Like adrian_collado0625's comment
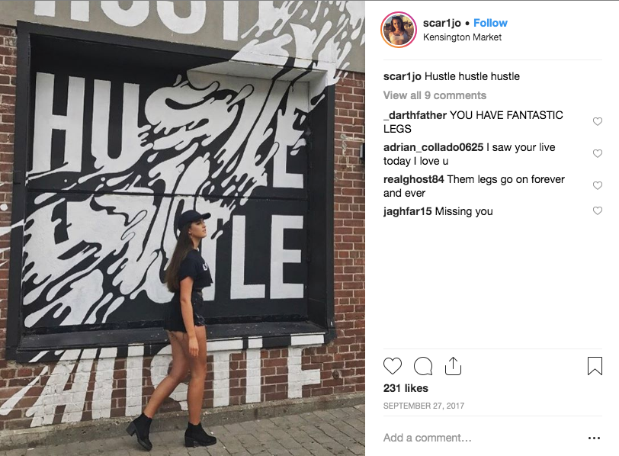Image resolution: width=619 pixels, height=456 pixels. click(598, 153)
